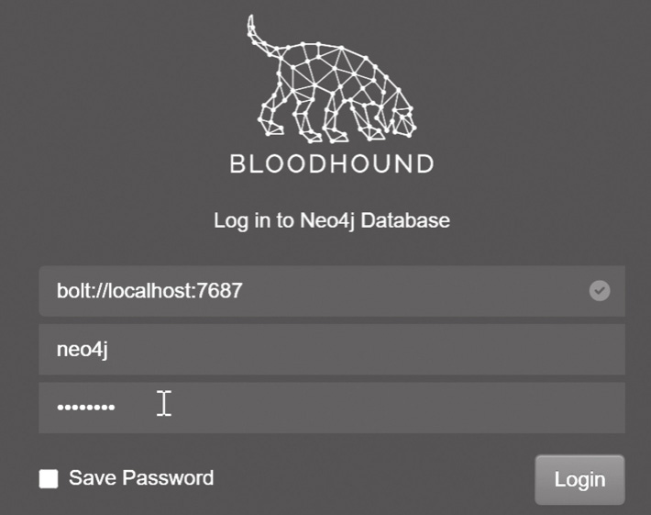Place the cursor after 7687 in the URL field
The width and height of the screenshot is (651, 515).
(244, 291)
